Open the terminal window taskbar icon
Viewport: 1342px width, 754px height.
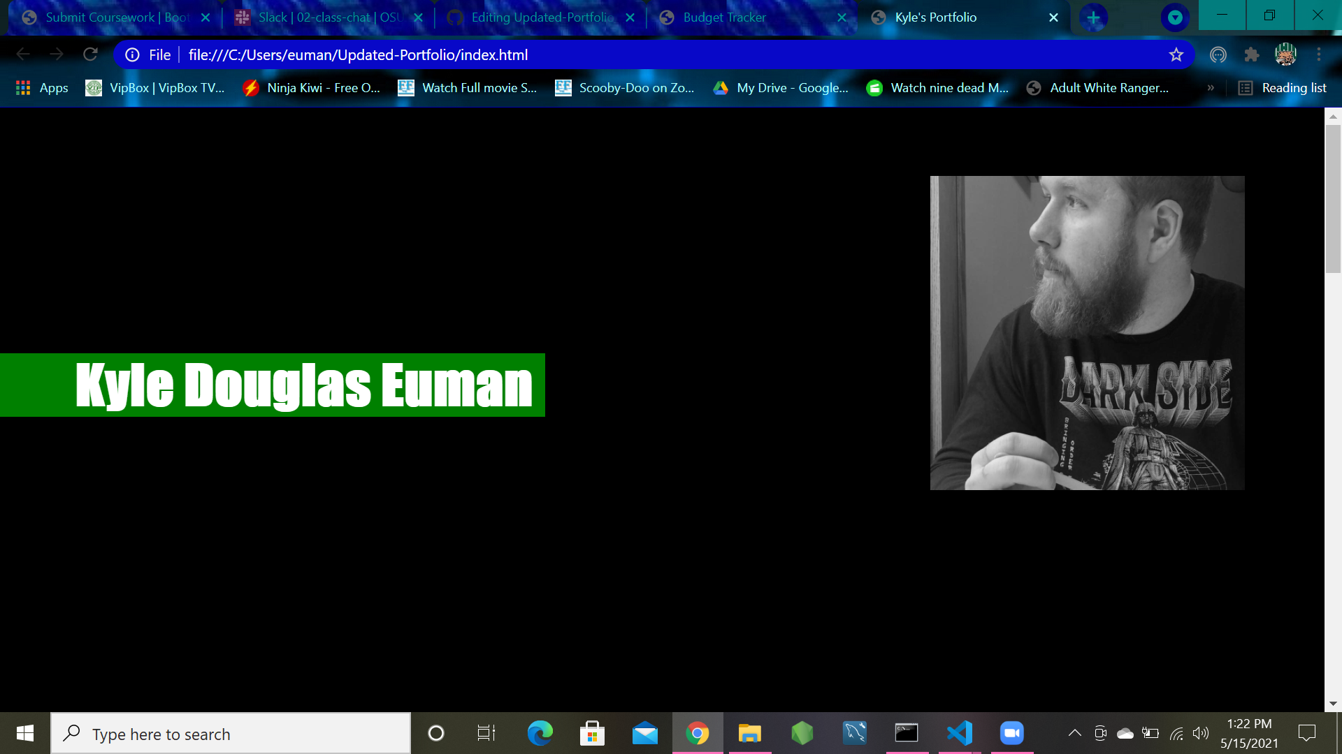point(907,733)
